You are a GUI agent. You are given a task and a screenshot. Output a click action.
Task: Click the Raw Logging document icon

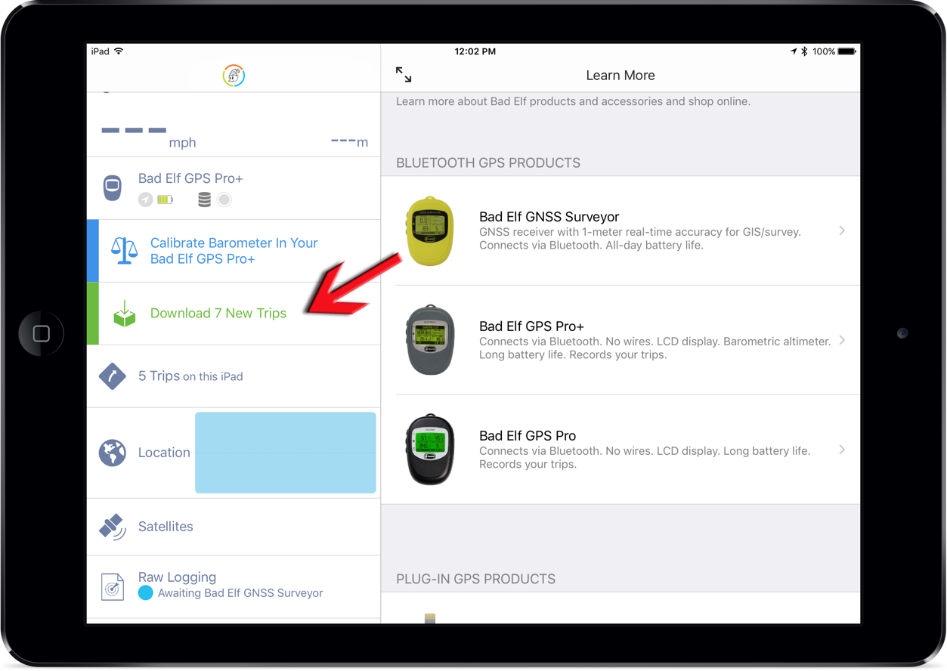tap(113, 586)
